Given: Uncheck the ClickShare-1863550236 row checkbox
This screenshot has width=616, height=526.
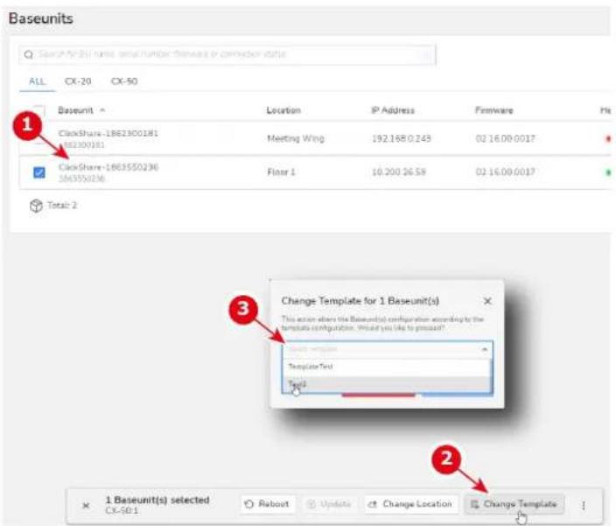Looking at the screenshot, I should coord(39,172).
